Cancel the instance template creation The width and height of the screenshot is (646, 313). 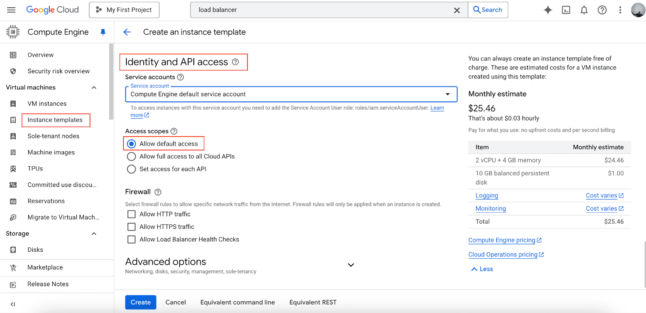(176, 302)
